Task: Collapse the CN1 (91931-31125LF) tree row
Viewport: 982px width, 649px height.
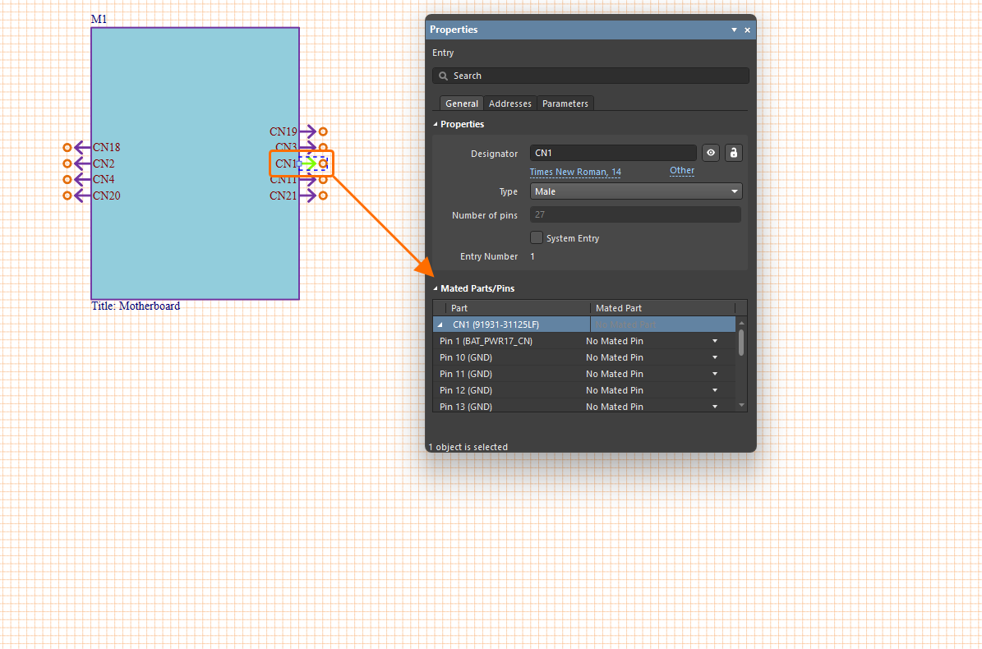Action: [x=440, y=324]
